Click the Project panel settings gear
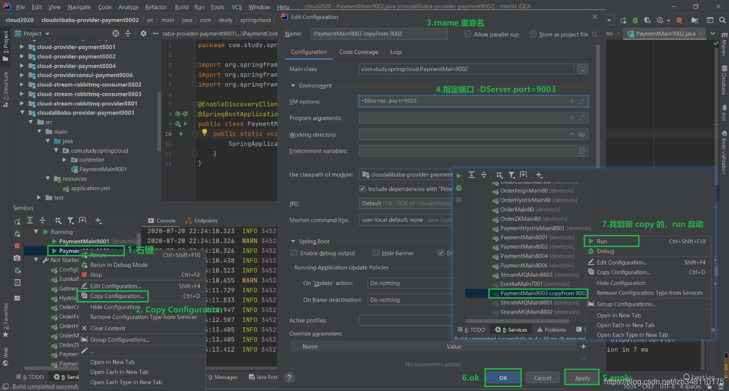Image resolution: width=729 pixels, height=391 pixels. (143, 34)
